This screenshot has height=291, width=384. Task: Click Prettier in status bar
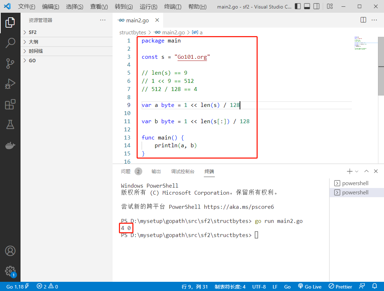pyautogui.click(x=340, y=286)
